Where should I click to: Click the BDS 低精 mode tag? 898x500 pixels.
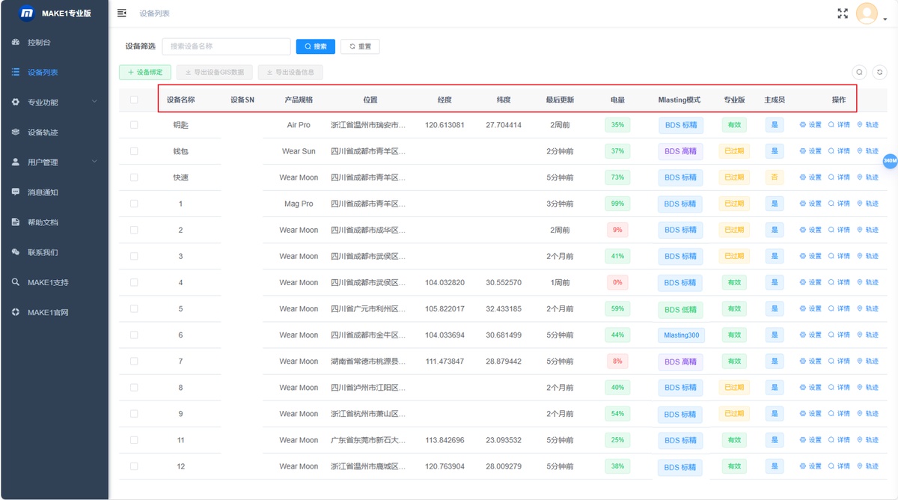[x=680, y=309]
